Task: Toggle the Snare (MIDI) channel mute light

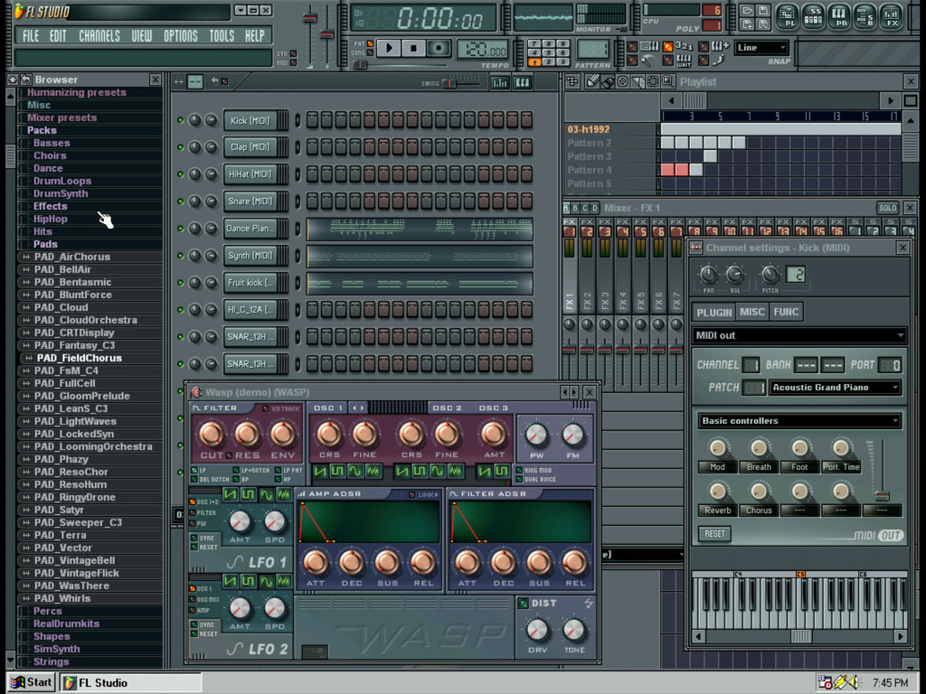Action: tap(181, 202)
